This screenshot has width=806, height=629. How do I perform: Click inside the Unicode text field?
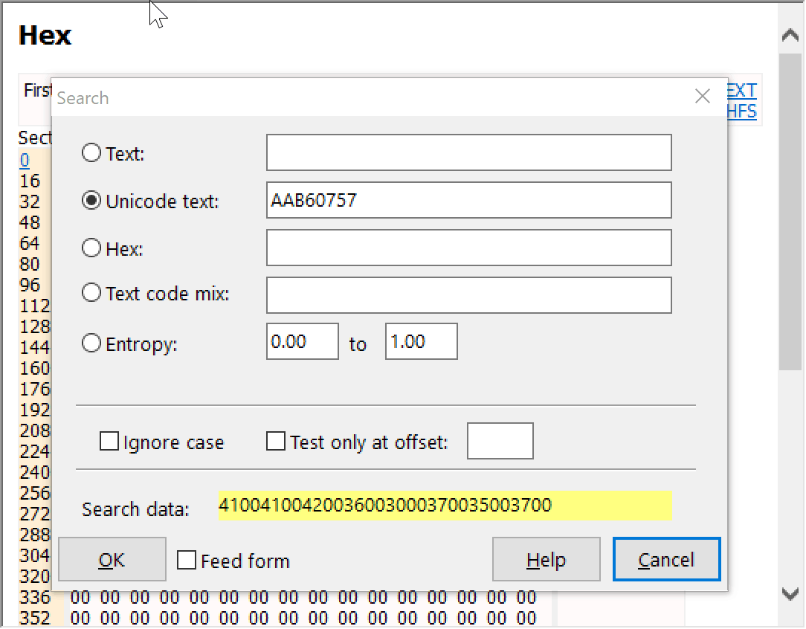pyautogui.click(x=468, y=200)
